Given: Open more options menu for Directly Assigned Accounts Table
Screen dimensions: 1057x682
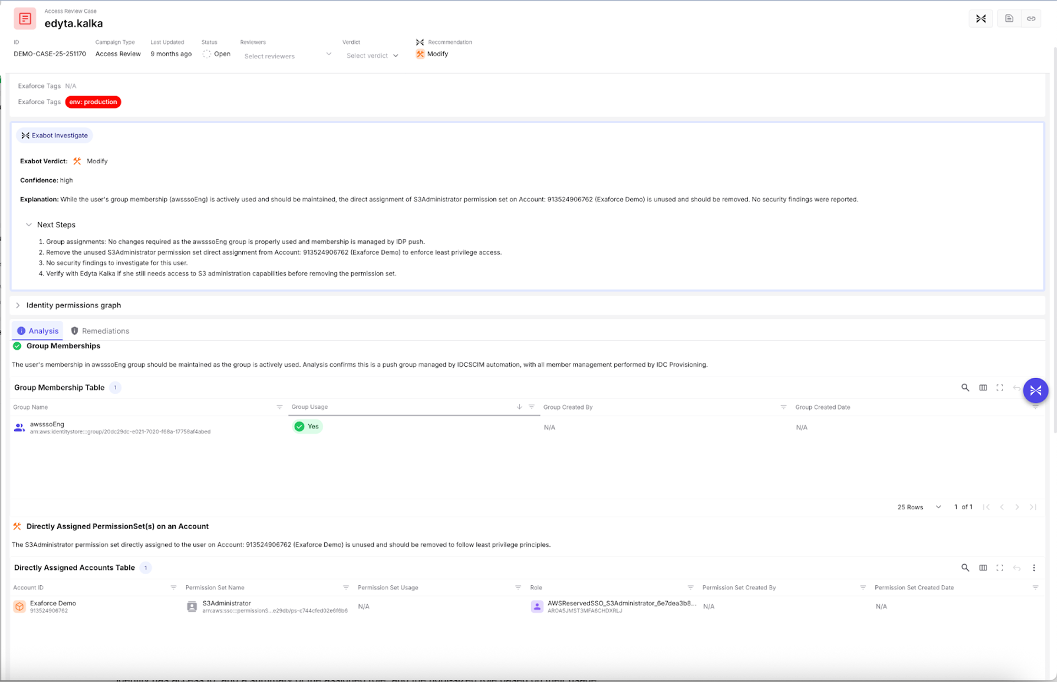Looking at the screenshot, I should point(1034,568).
